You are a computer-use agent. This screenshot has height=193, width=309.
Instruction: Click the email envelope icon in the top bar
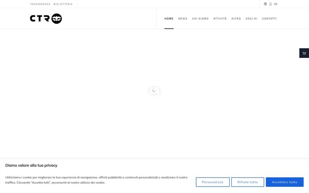(276, 4)
